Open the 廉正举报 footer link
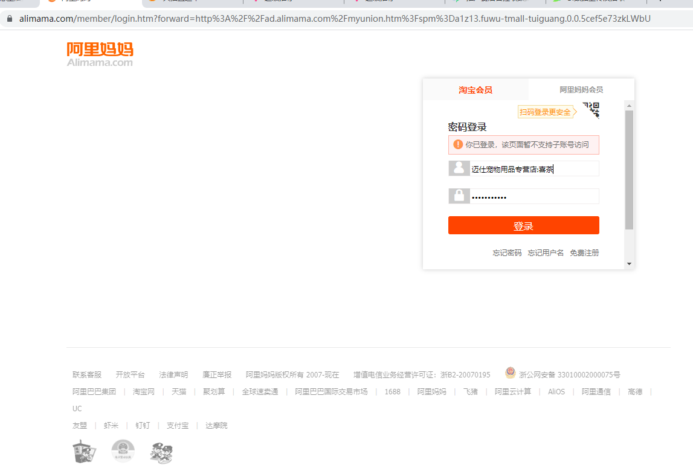Image resolution: width=693 pixels, height=471 pixels. pyautogui.click(x=216, y=374)
